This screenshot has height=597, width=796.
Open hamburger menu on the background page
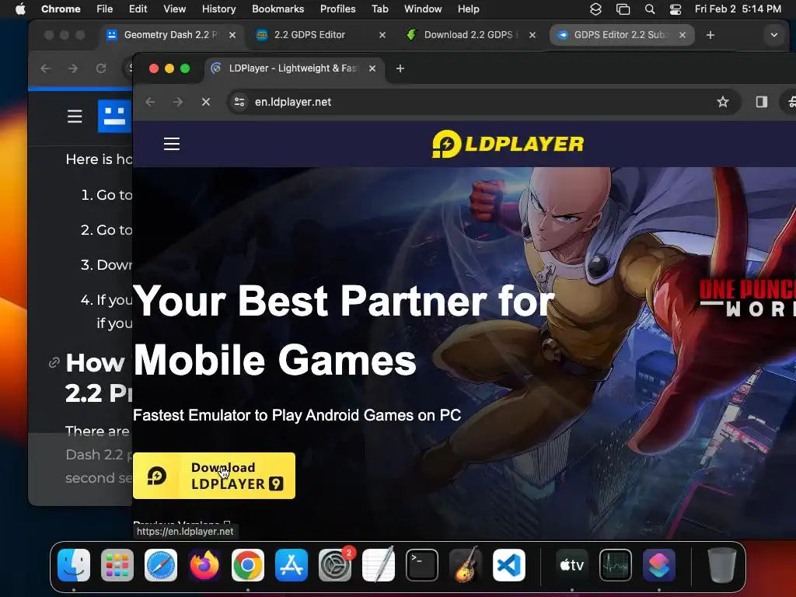[x=75, y=117]
